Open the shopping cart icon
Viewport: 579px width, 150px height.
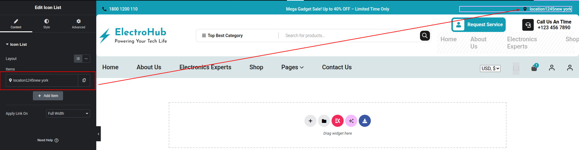534,68
